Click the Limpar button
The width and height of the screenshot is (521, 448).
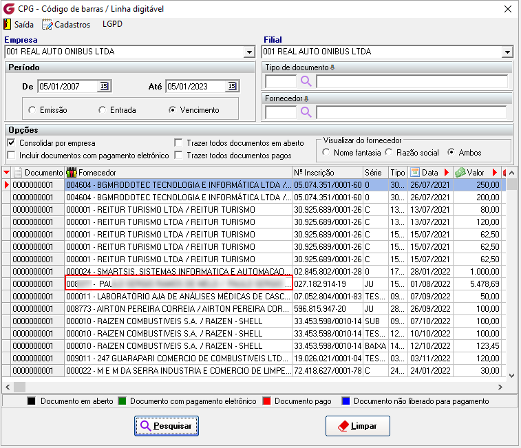[x=357, y=426]
